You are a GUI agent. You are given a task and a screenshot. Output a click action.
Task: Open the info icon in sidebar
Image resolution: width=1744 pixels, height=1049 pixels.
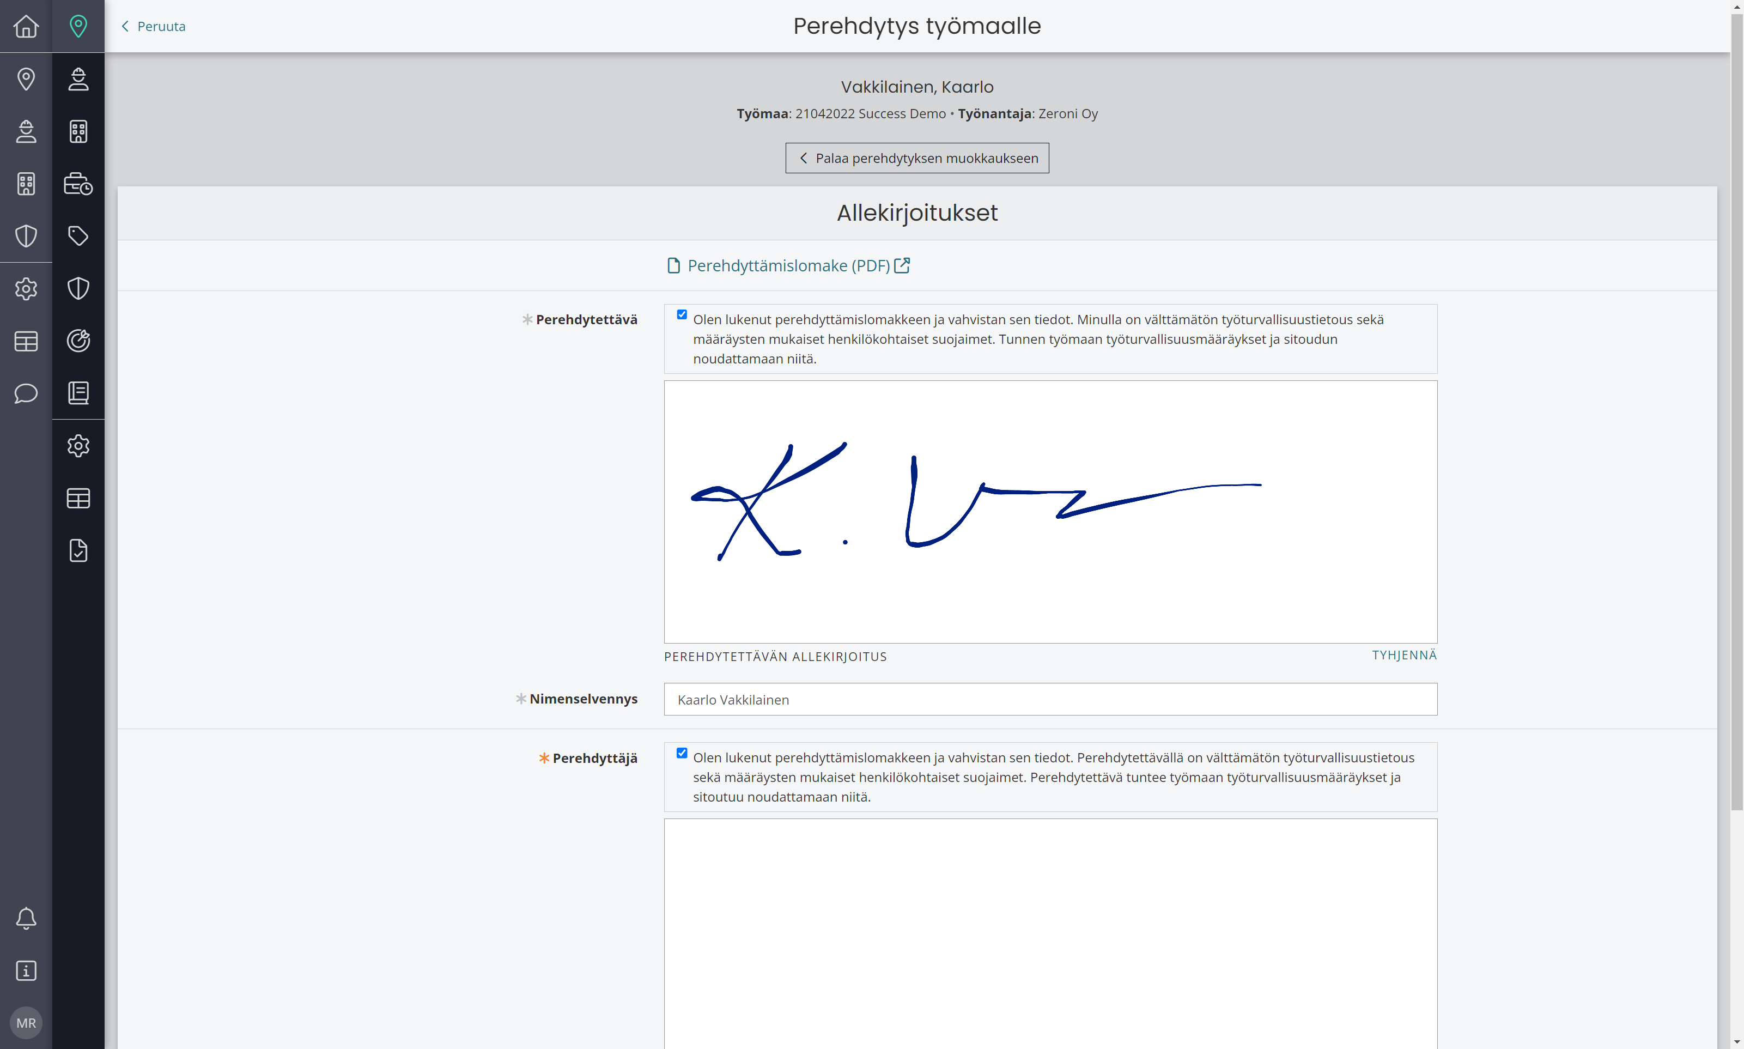tap(26, 971)
